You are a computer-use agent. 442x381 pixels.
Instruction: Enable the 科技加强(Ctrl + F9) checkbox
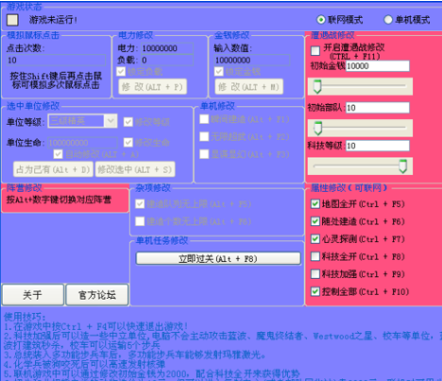pos(315,274)
